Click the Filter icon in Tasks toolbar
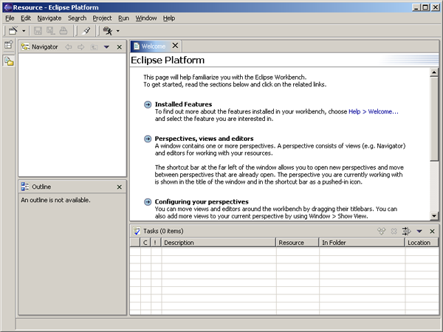The width and height of the screenshot is (443, 332). pyautogui.click(x=406, y=231)
